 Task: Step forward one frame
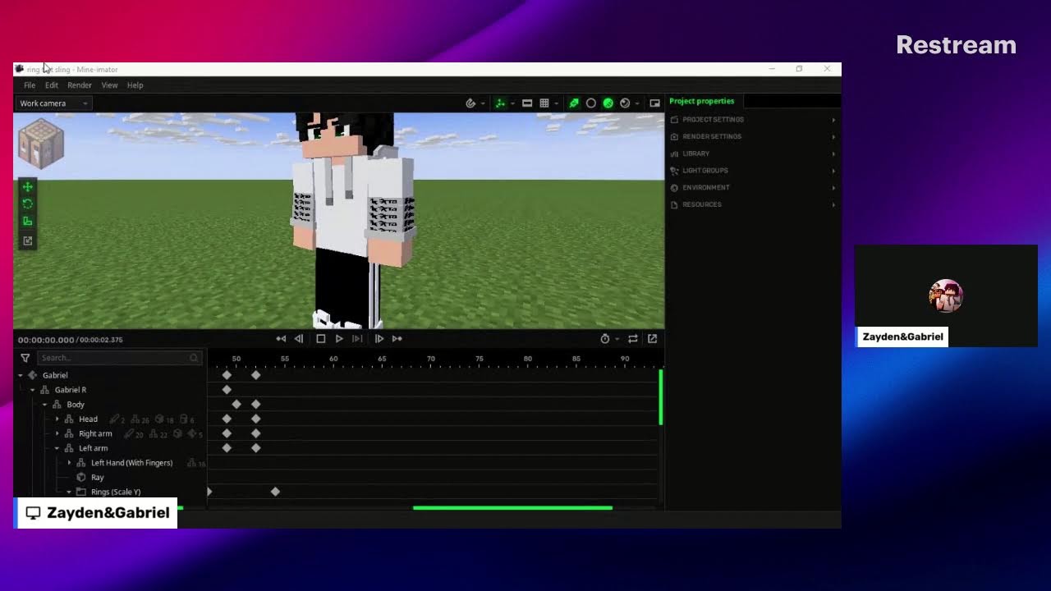pyautogui.click(x=379, y=339)
